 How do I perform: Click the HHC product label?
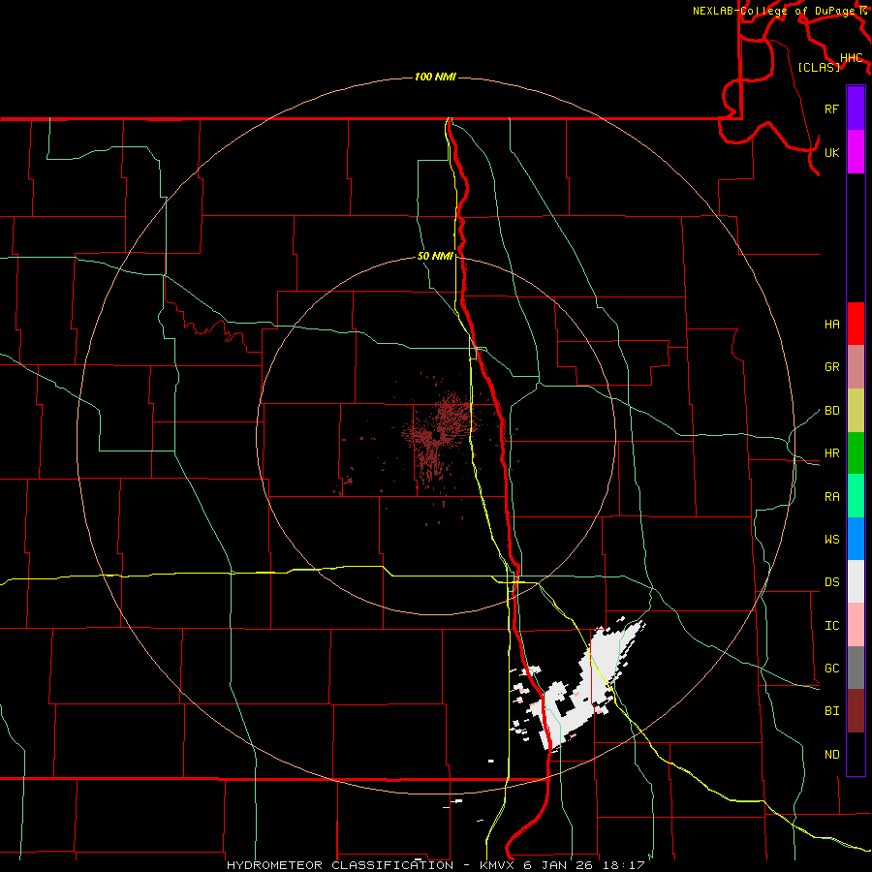[x=851, y=58]
